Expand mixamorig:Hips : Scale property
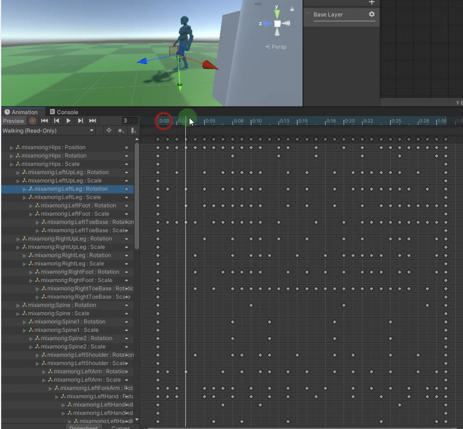The height and width of the screenshot is (429, 463). coord(12,164)
